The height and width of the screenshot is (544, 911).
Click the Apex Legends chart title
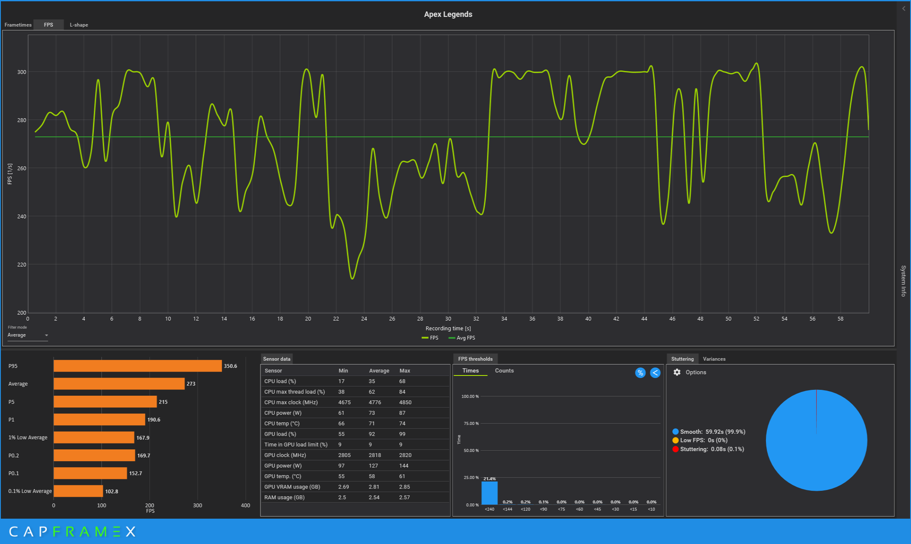(x=448, y=14)
